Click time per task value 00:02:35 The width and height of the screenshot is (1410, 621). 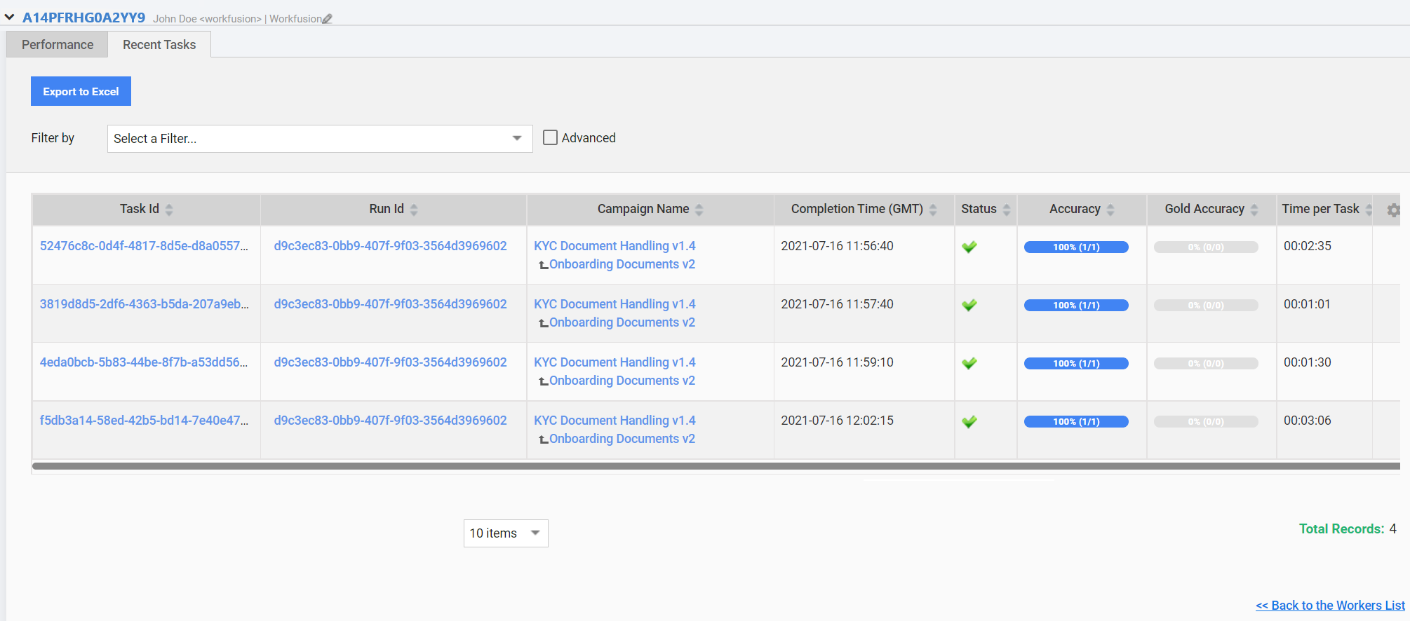[1308, 246]
